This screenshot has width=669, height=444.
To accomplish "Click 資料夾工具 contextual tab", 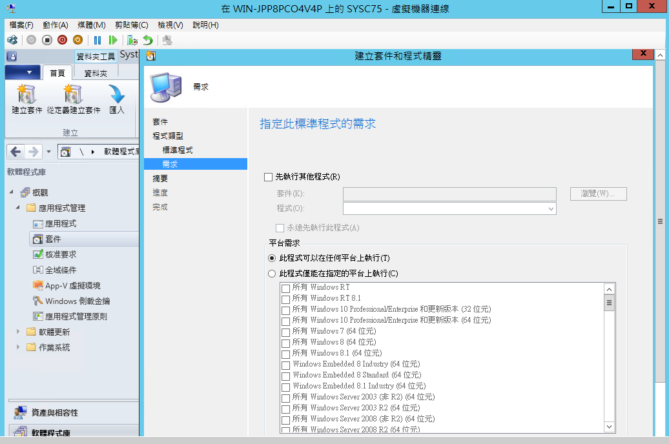I will coord(96,56).
